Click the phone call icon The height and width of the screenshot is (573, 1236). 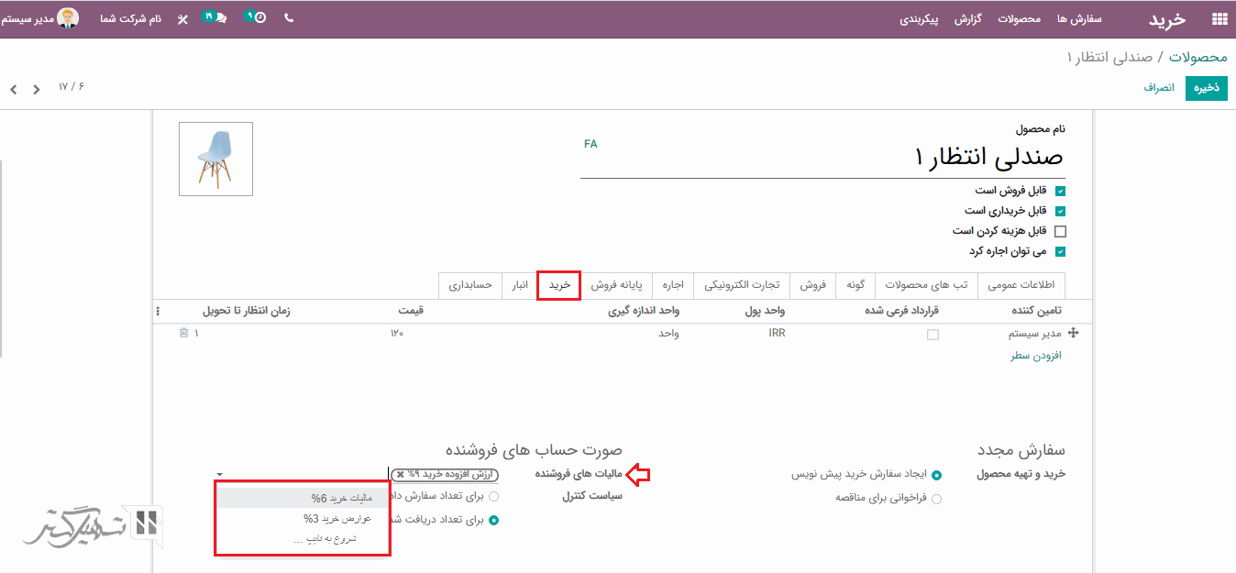coord(289,17)
